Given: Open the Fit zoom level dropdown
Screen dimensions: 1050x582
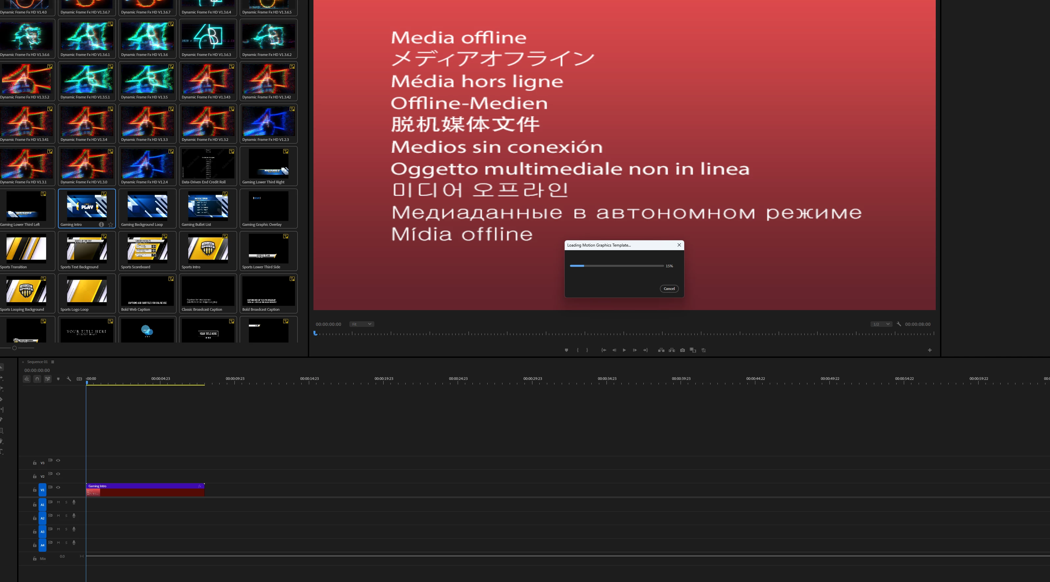Looking at the screenshot, I should 362,324.
